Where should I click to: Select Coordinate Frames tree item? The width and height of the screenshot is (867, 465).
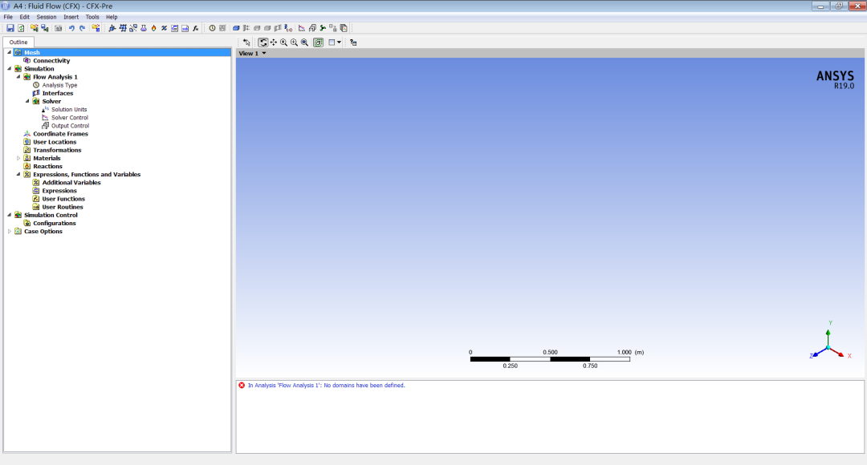[60, 134]
